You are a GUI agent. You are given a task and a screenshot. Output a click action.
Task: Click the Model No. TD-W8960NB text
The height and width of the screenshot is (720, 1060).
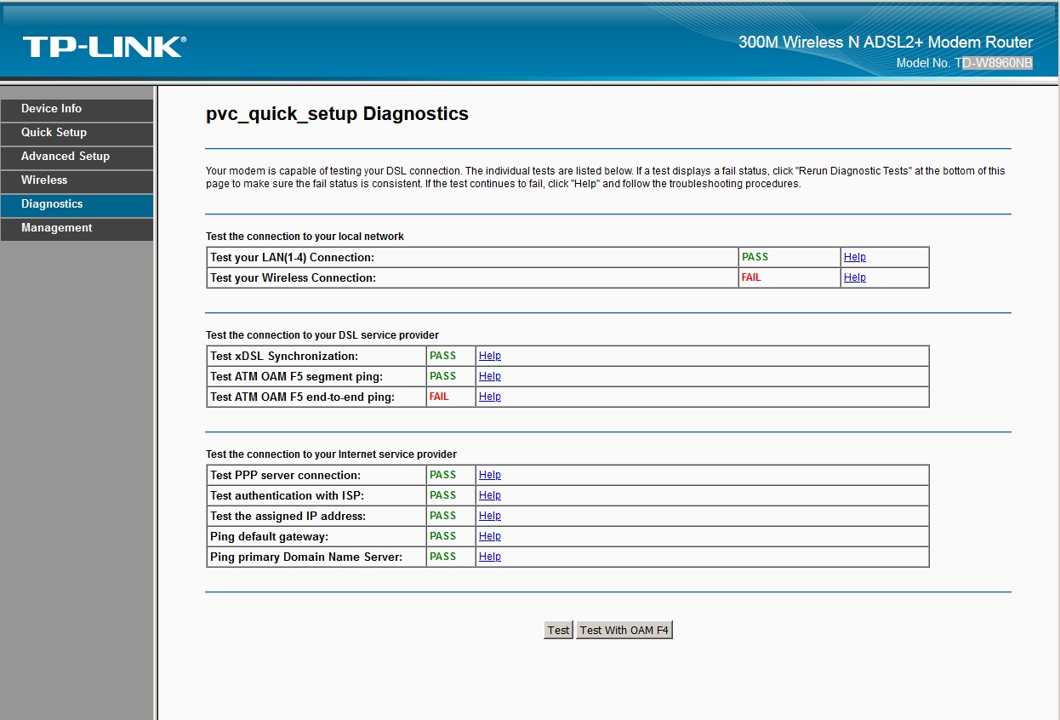pyautogui.click(x=965, y=63)
